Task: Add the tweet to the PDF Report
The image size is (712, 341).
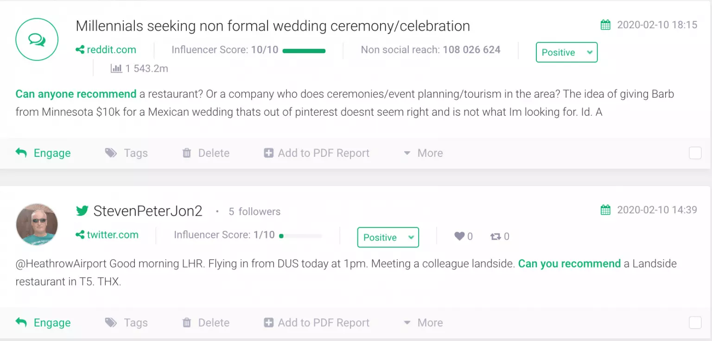Action: point(317,322)
